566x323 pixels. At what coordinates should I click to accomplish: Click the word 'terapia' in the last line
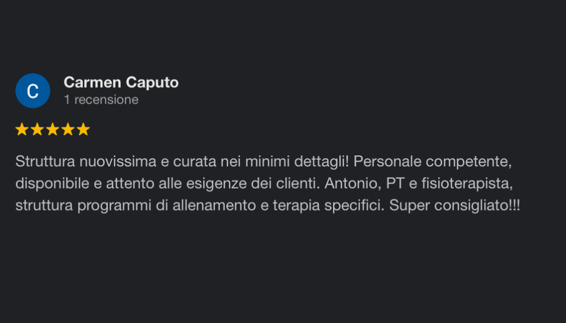click(296, 206)
